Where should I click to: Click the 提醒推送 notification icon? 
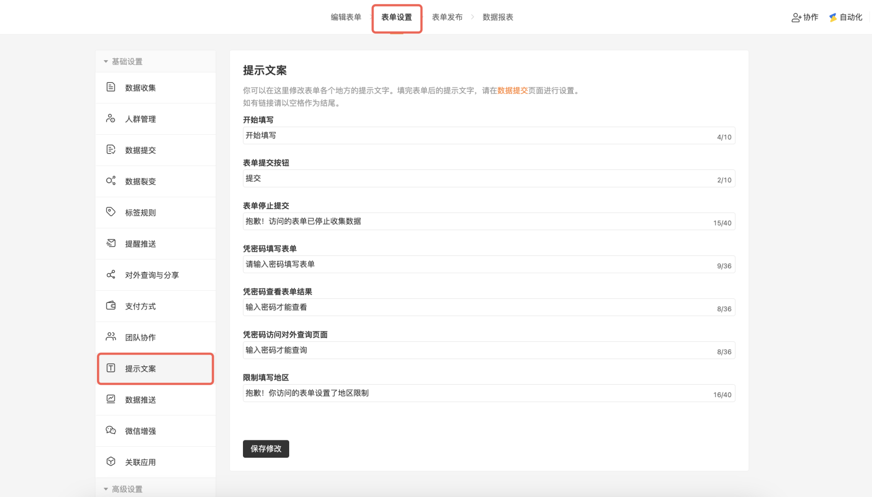click(x=111, y=244)
